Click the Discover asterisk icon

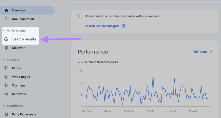tap(6, 48)
